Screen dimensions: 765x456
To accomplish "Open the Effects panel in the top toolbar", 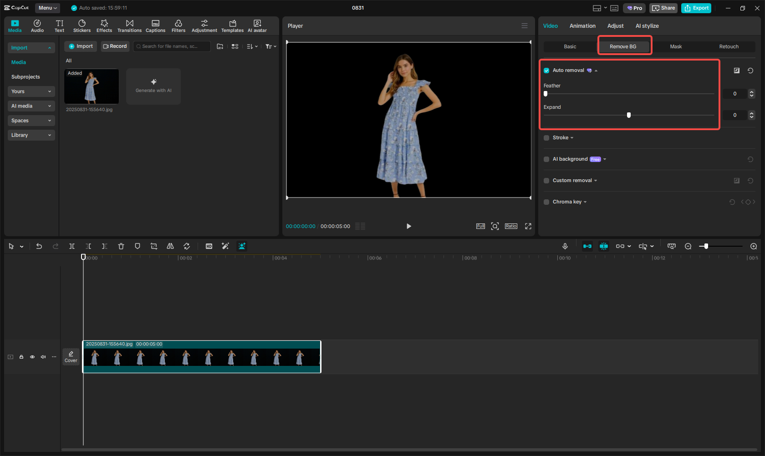I will coord(104,25).
